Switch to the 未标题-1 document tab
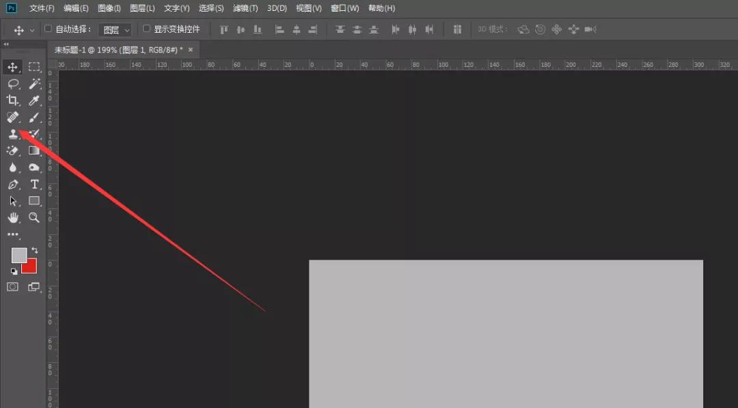This screenshot has width=738, height=408. click(119, 50)
